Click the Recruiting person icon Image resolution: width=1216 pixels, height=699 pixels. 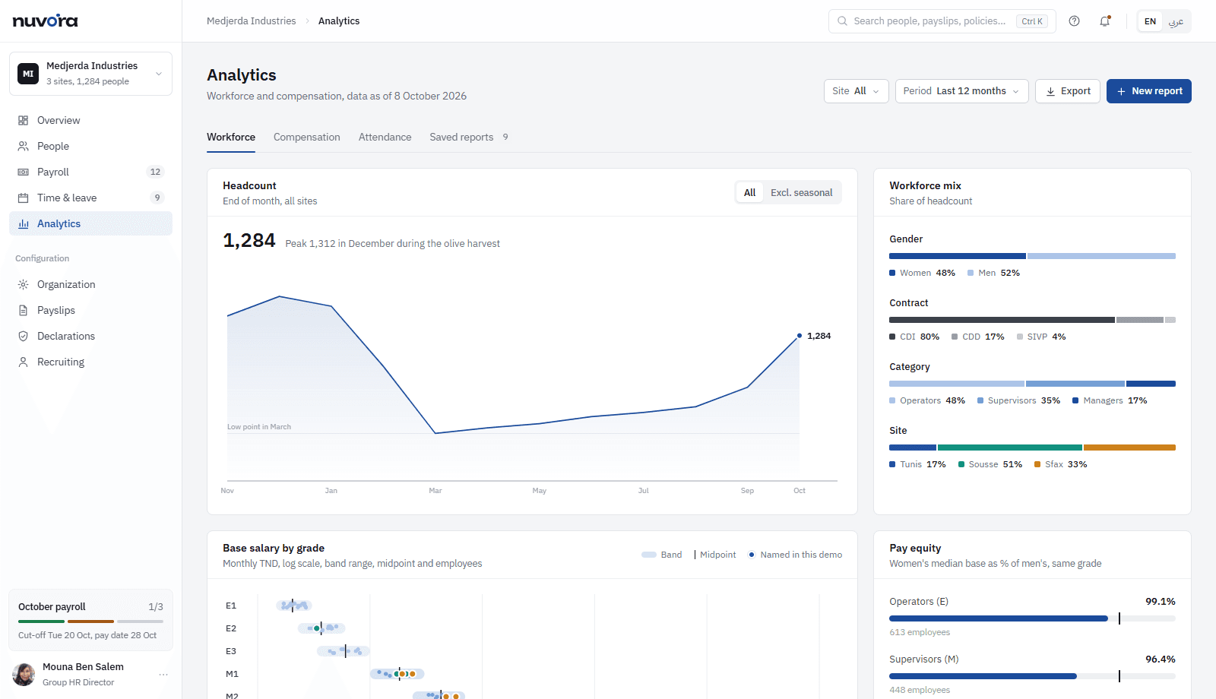coord(24,362)
